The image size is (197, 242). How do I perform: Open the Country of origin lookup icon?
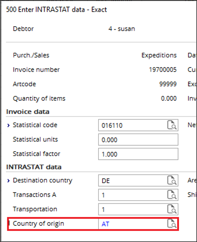[x=172, y=223]
